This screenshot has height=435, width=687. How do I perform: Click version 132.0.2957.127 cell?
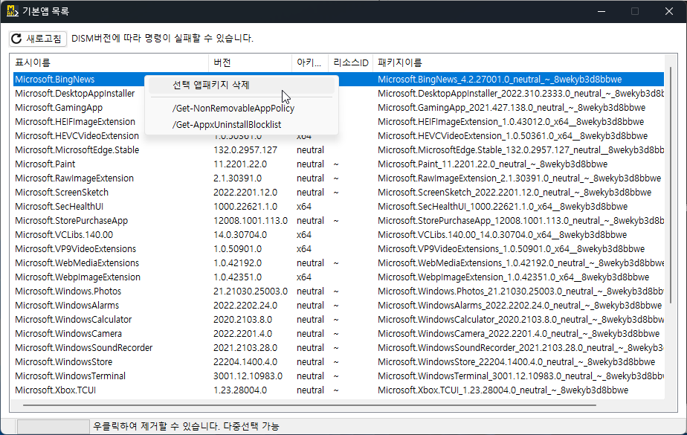245,149
